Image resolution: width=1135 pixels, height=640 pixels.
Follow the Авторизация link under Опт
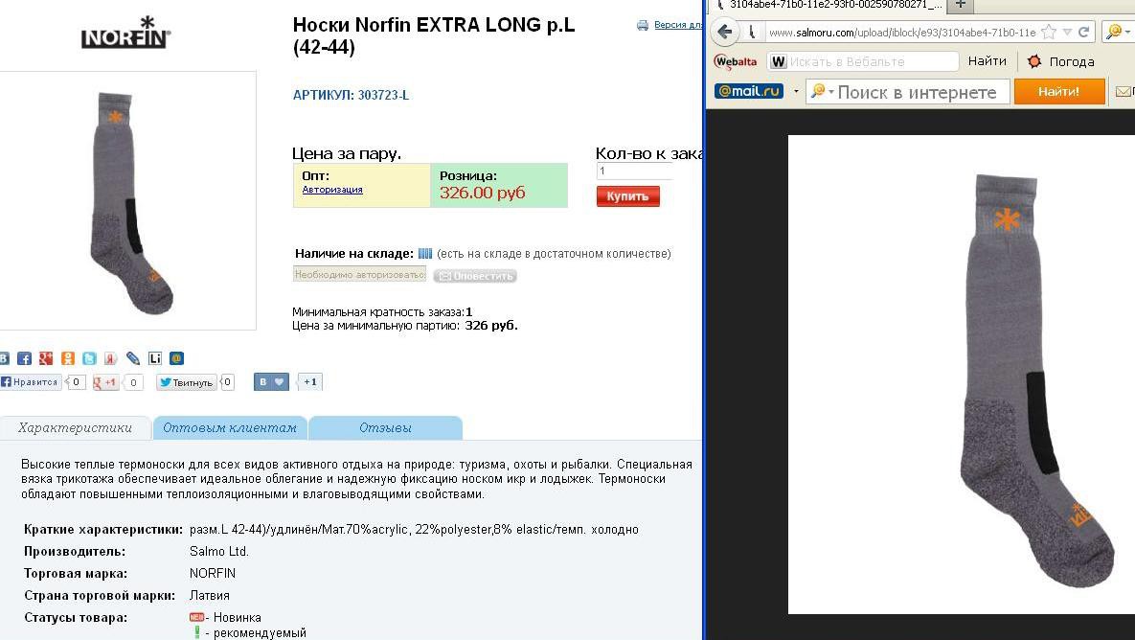pyautogui.click(x=332, y=190)
